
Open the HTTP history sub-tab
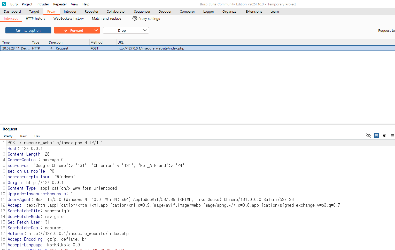point(36,18)
